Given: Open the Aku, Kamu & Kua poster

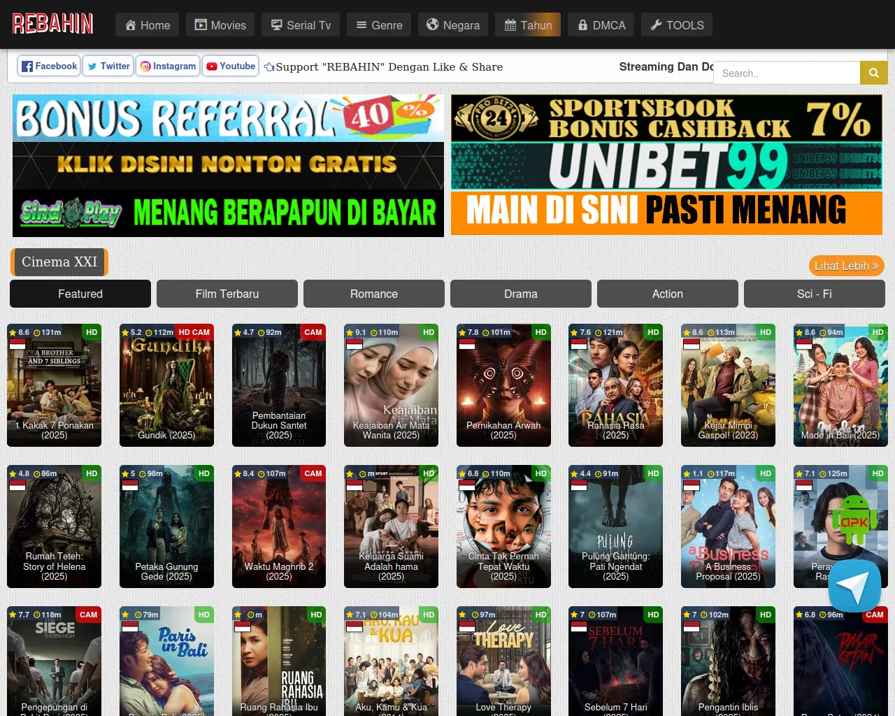Looking at the screenshot, I should (391, 661).
